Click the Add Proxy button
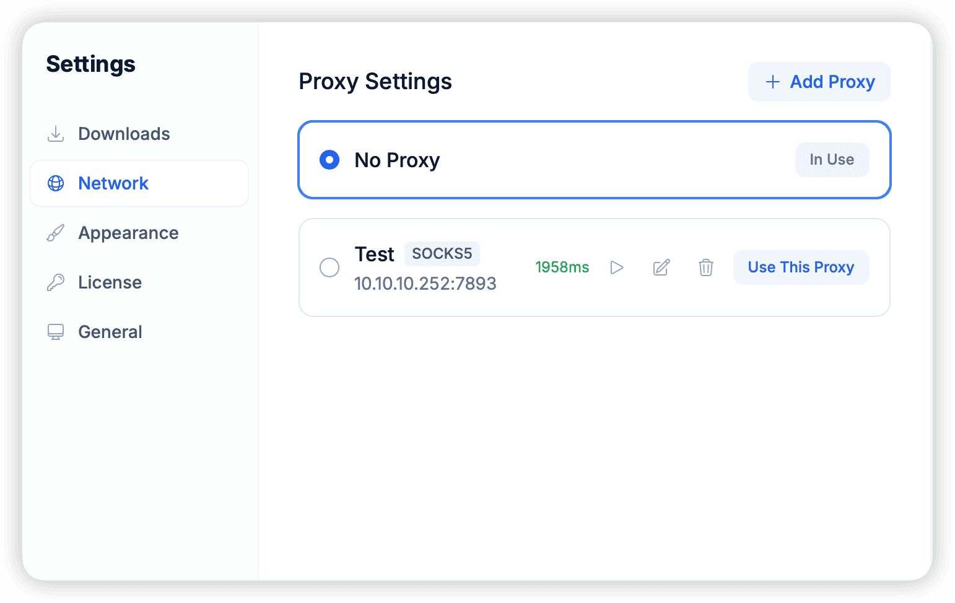Screen dimensions: 955x603 click(x=819, y=82)
